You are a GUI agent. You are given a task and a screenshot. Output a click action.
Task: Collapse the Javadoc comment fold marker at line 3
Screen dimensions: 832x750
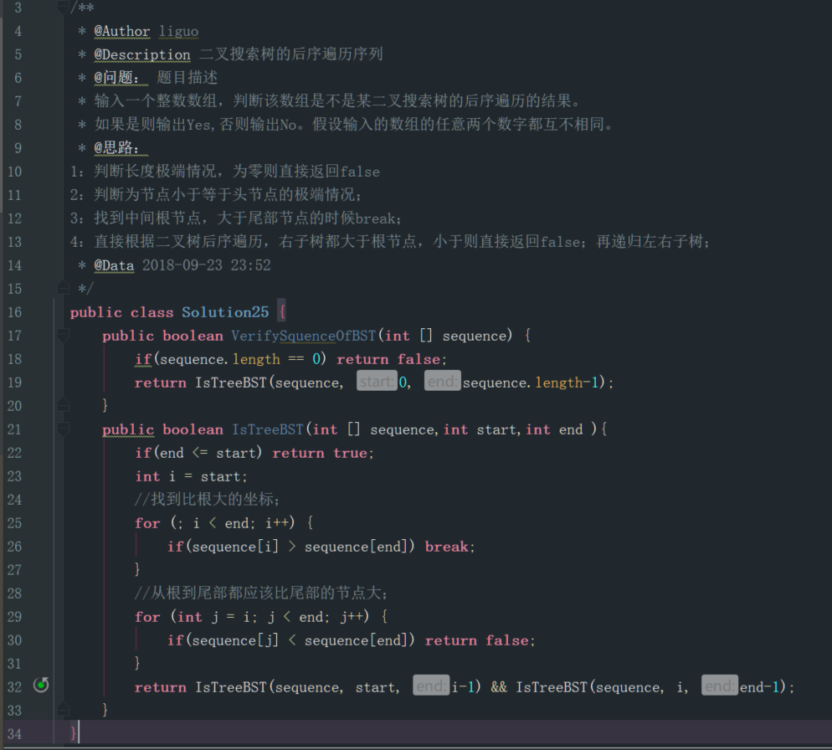pos(63,7)
